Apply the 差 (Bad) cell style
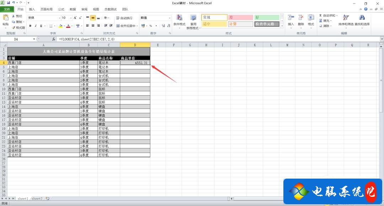Image resolution: width=384 pixels, height=206 pixels. pos(240,17)
